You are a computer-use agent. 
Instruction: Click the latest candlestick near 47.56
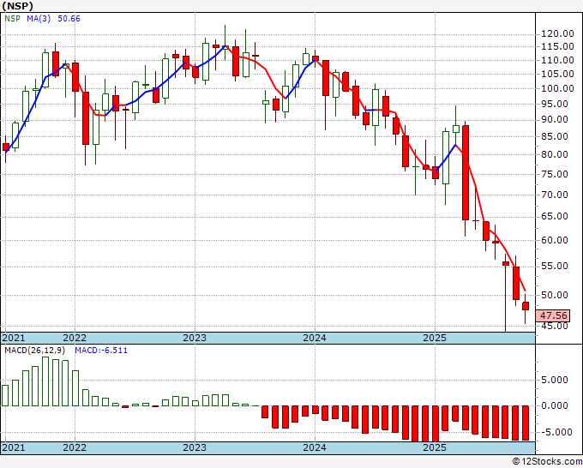coord(526,306)
